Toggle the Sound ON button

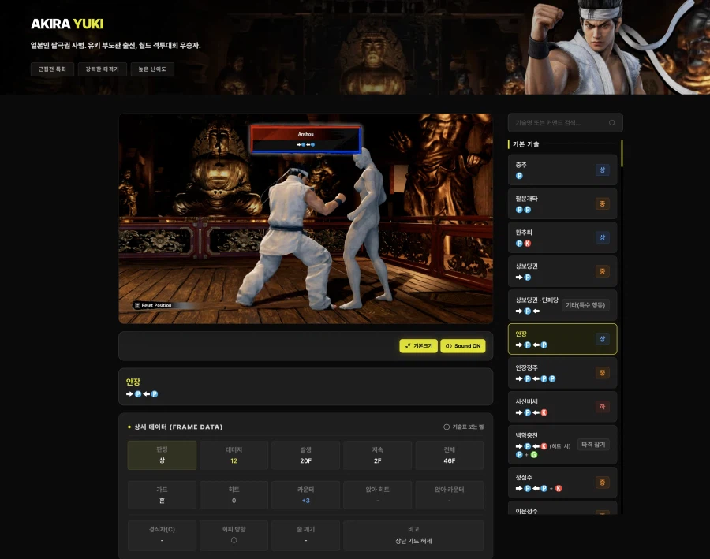tap(462, 346)
